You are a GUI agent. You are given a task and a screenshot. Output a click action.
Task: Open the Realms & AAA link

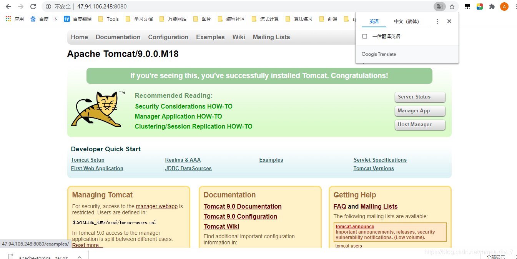point(183,160)
